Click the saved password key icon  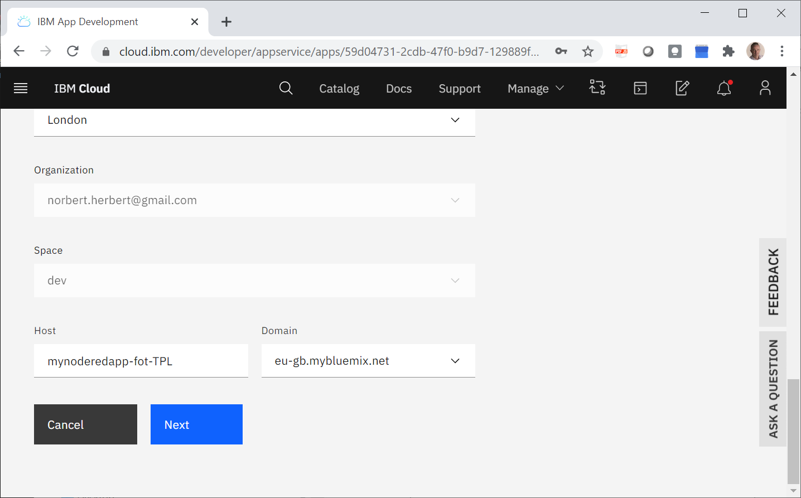(561, 51)
